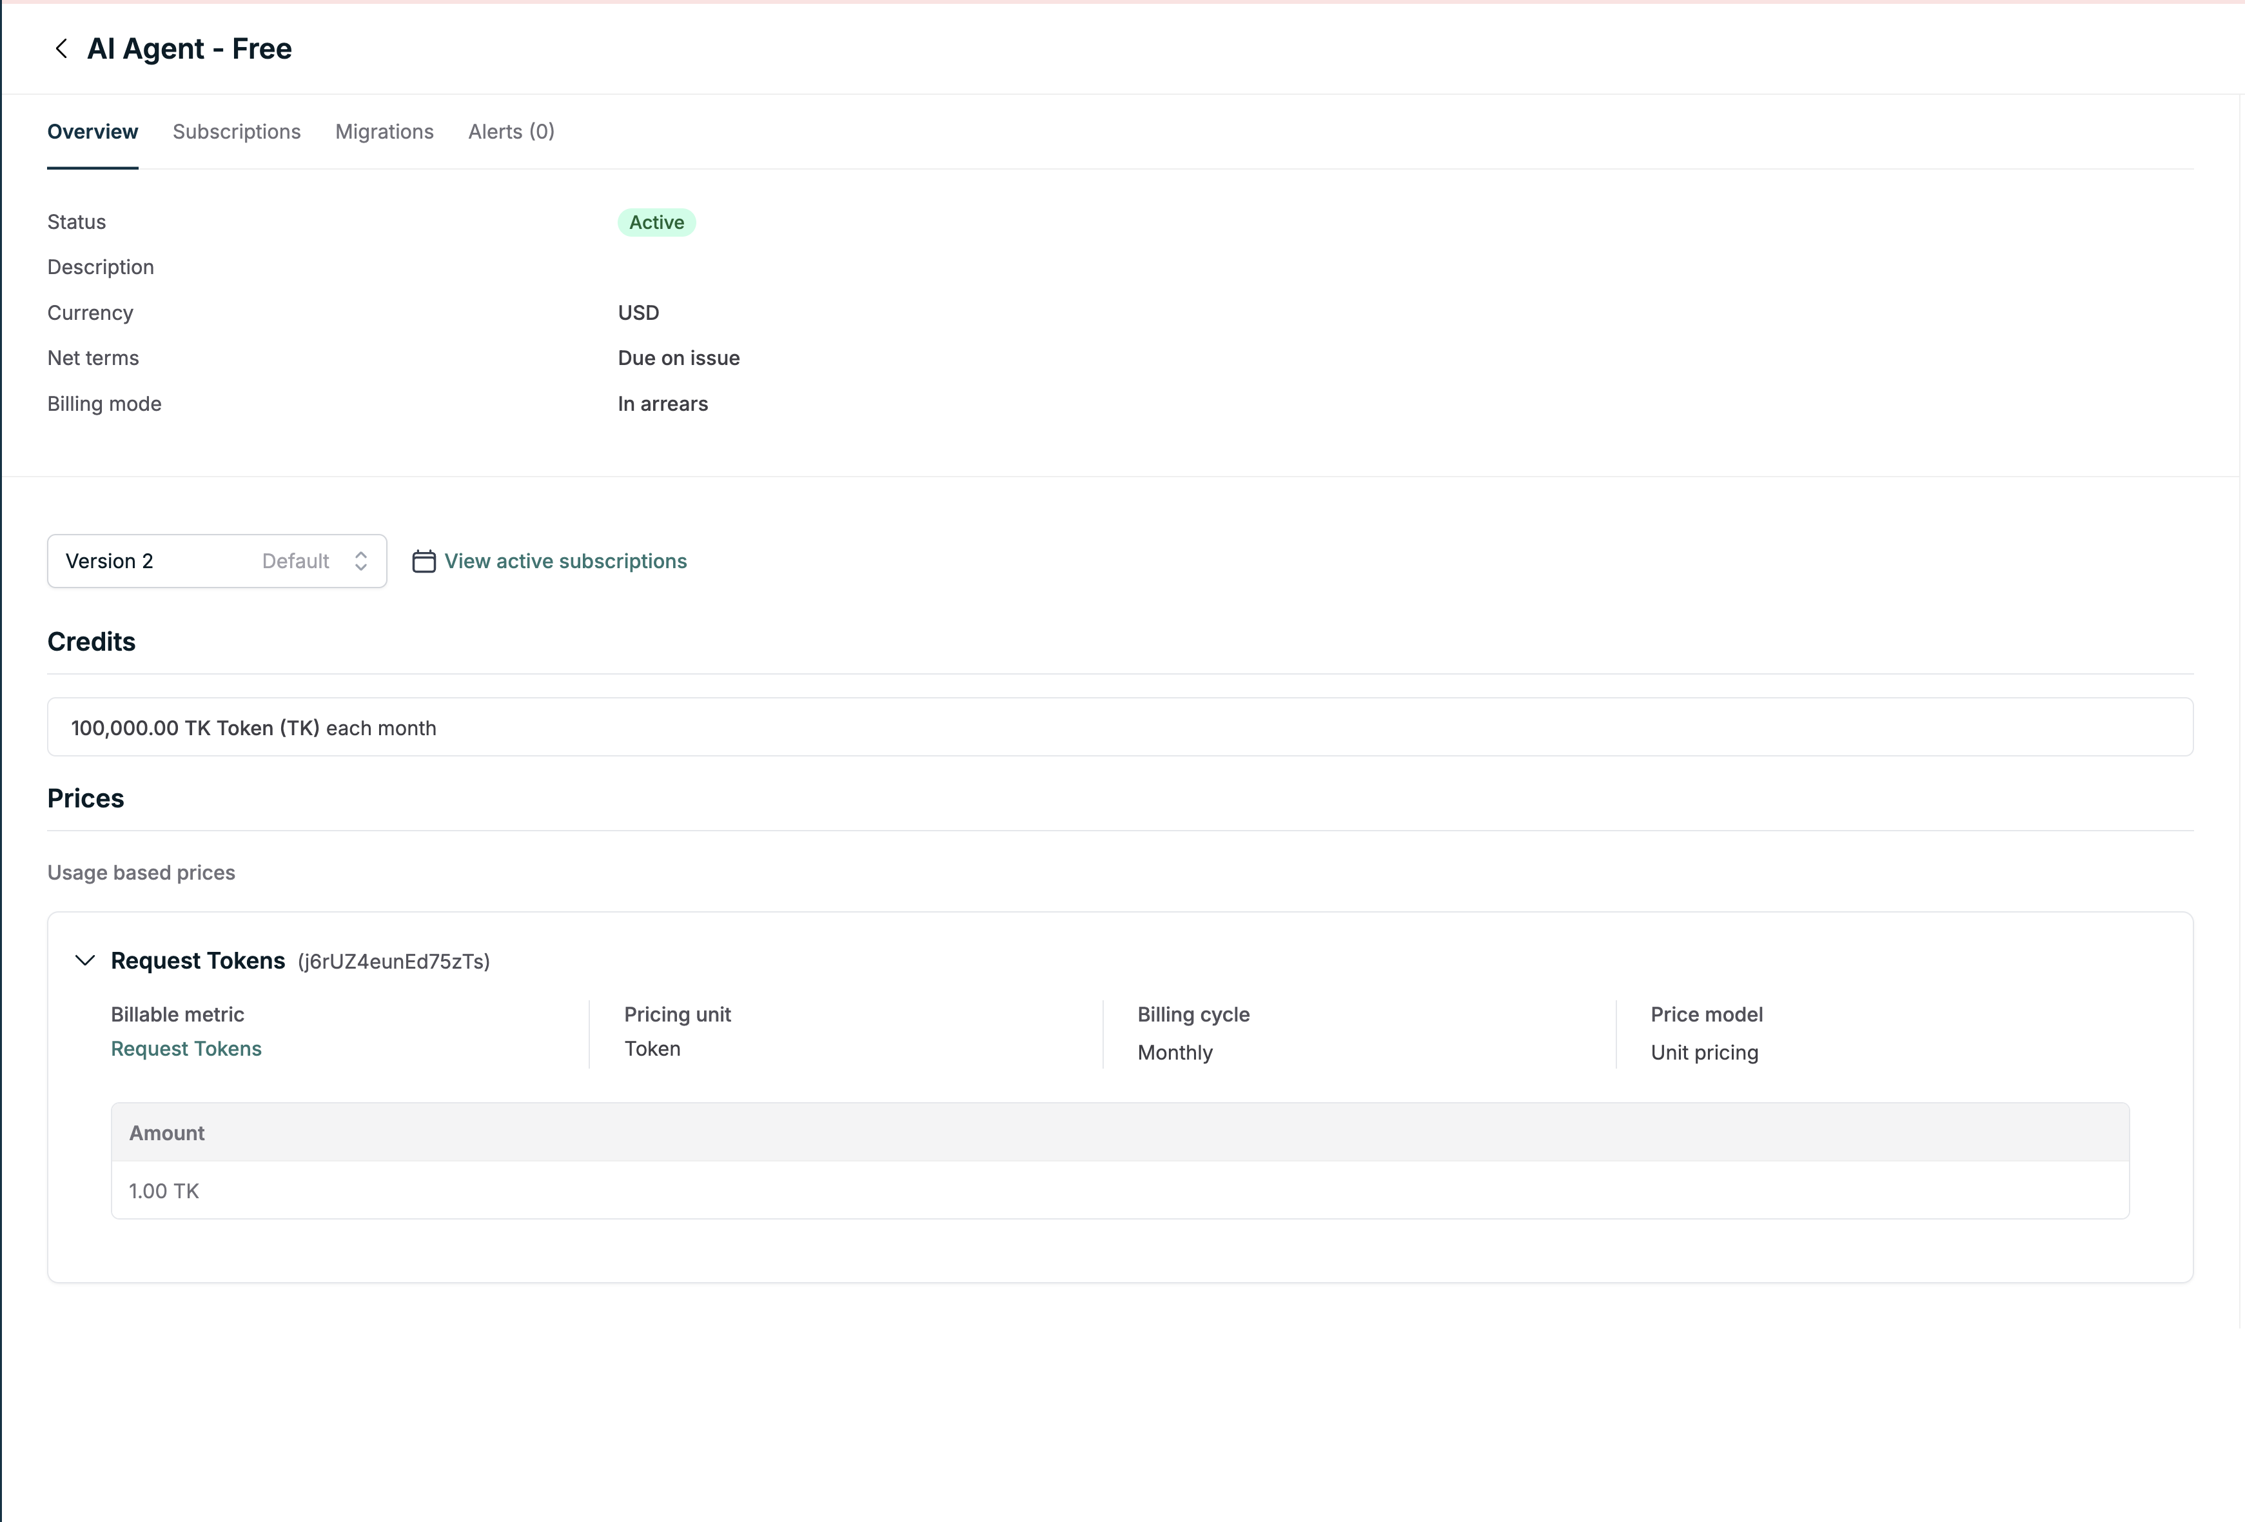
Task: Open the Migrations tab
Action: (x=384, y=132)
